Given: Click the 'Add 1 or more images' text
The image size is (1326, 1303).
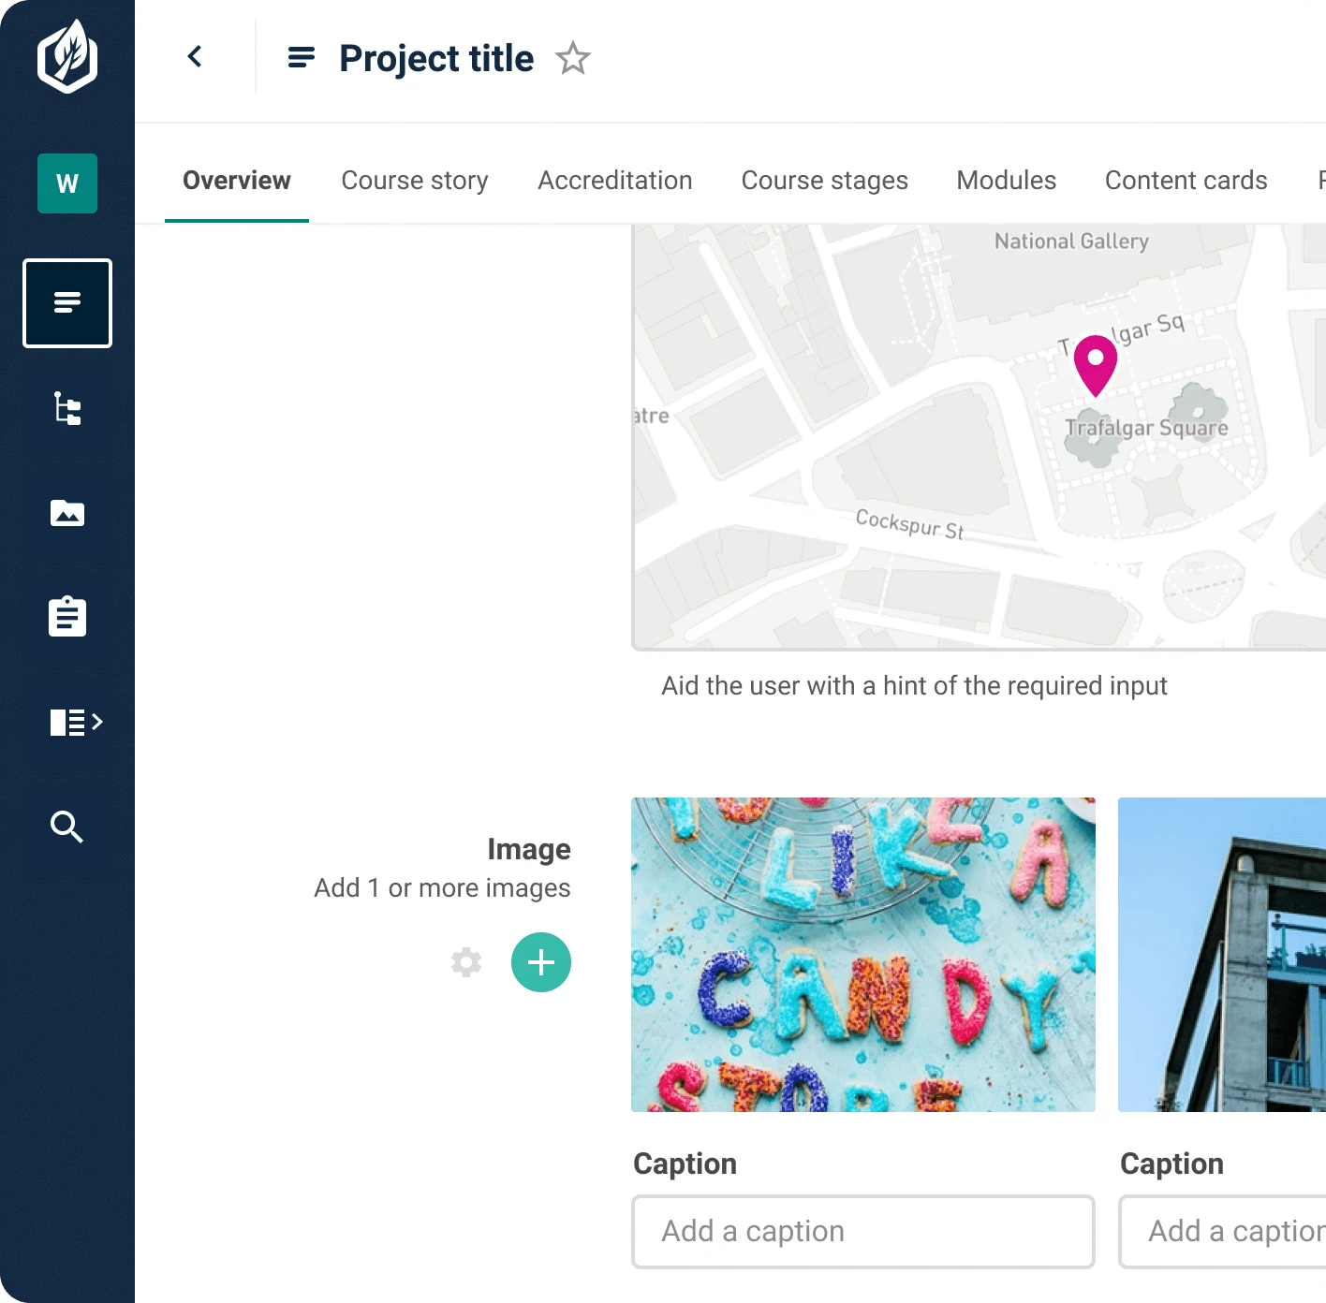Looking at the screenshot, I should [442, 888].
